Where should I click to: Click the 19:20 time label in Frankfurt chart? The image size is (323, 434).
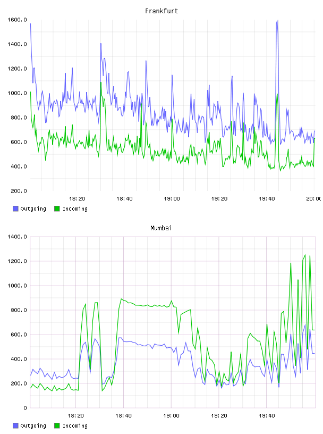point(219,199)
